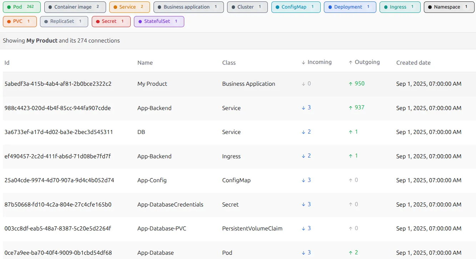Sort table by Incoming column

pyautogui.click(x=317, y=62)
